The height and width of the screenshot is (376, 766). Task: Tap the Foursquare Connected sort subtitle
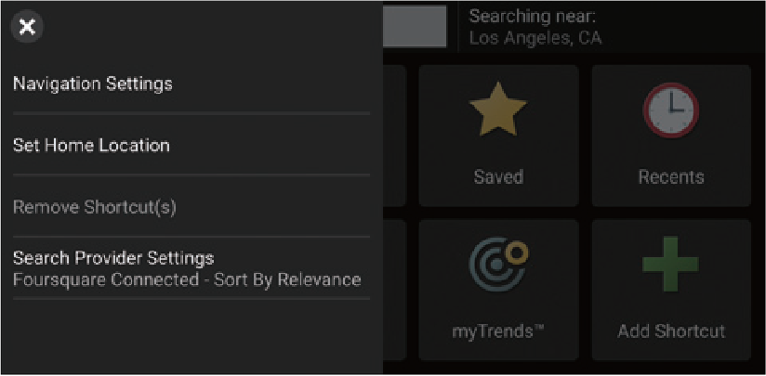187,279
